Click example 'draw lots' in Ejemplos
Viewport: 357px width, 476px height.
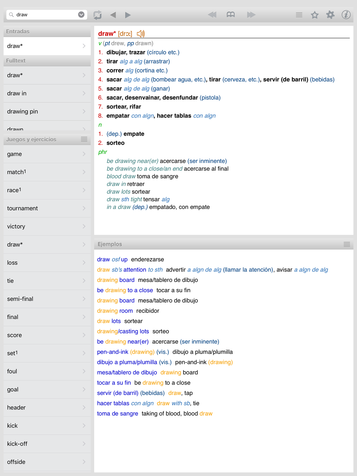tap(109, 321)
